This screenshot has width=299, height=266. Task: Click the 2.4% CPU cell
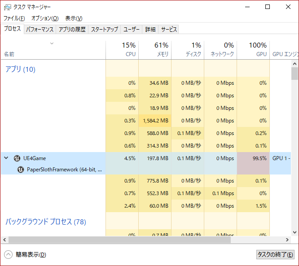(122, 206)
